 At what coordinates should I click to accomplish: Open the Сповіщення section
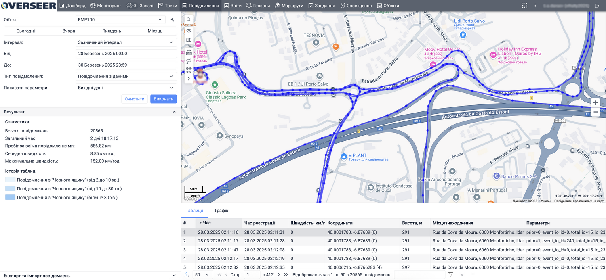[356, 6]
